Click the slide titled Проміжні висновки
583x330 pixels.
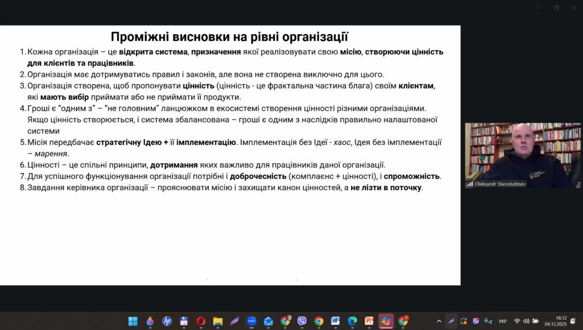pyautogui.click(x=230, y=155)
